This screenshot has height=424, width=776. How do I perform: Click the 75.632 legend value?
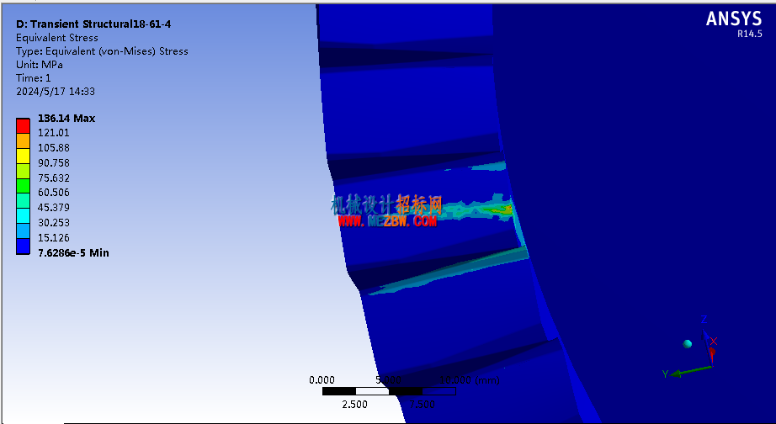coord(54,178)
